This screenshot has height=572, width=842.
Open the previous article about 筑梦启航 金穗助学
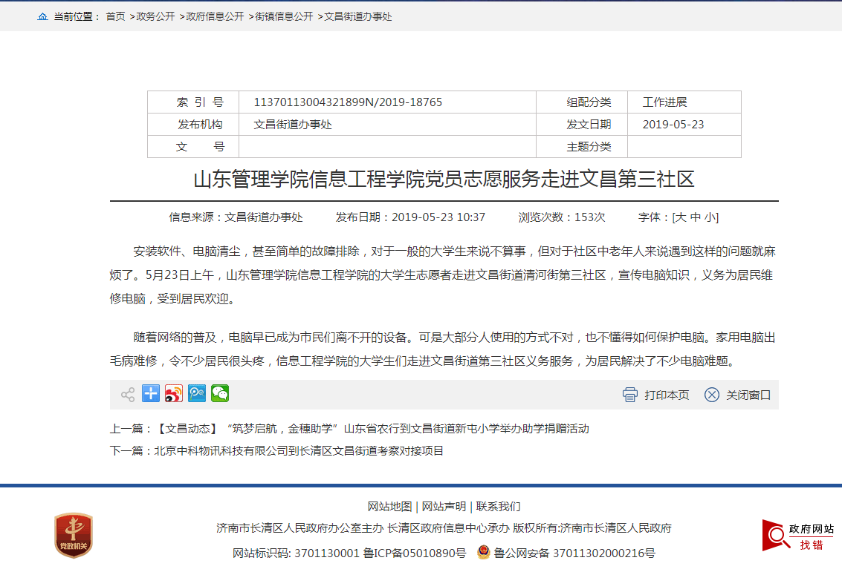pyautogui.click(x=372, y=429)
